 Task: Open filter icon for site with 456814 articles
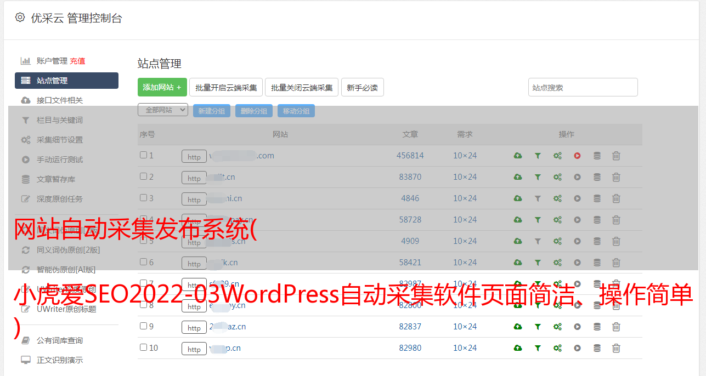538,156
